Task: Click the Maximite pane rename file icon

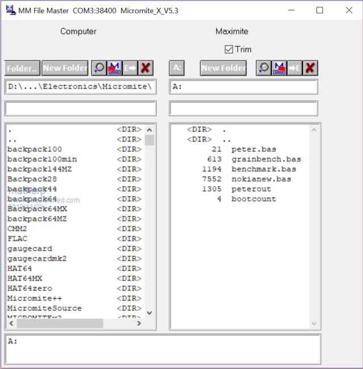Action: (x=279, y=68)
